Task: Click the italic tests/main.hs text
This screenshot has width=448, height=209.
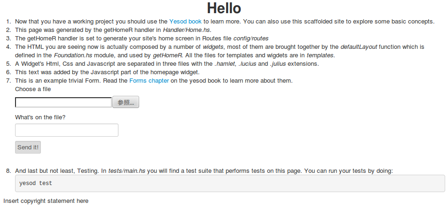Action: 127,170
